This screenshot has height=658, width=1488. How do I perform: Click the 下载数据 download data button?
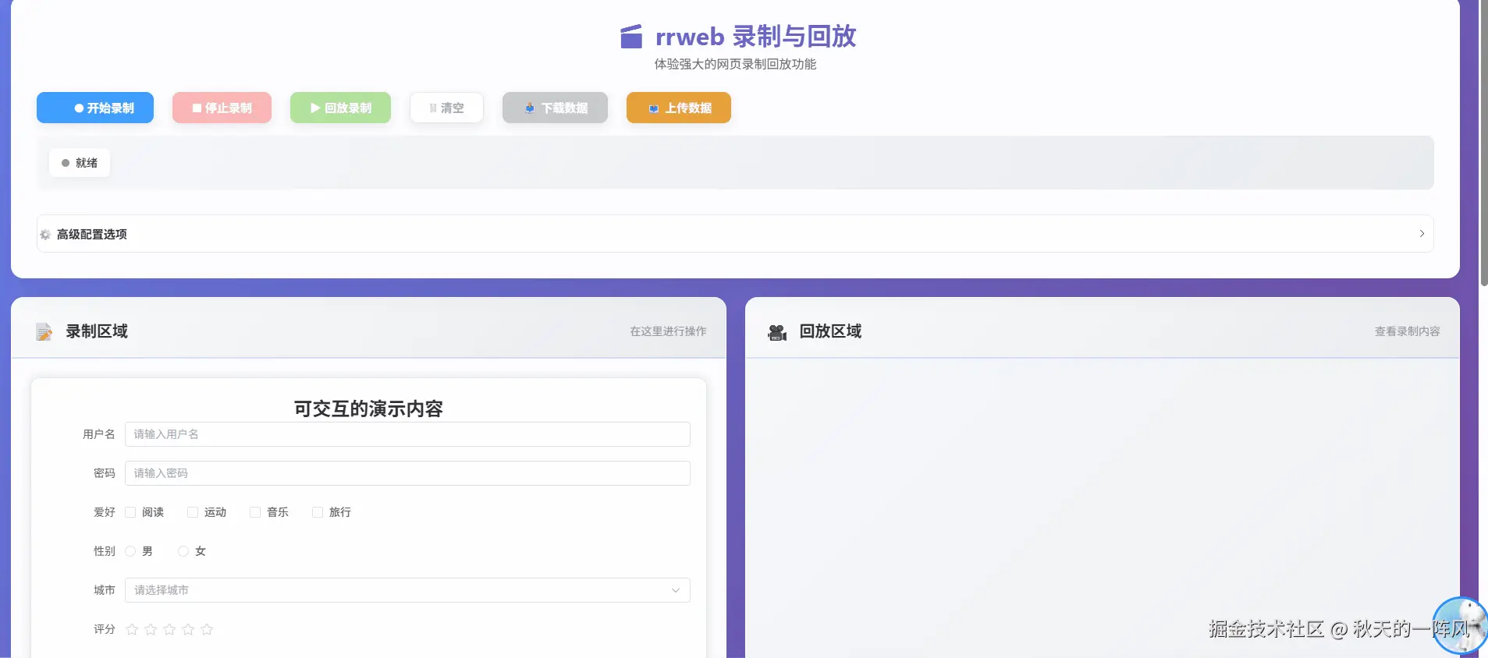pos(555,108)
